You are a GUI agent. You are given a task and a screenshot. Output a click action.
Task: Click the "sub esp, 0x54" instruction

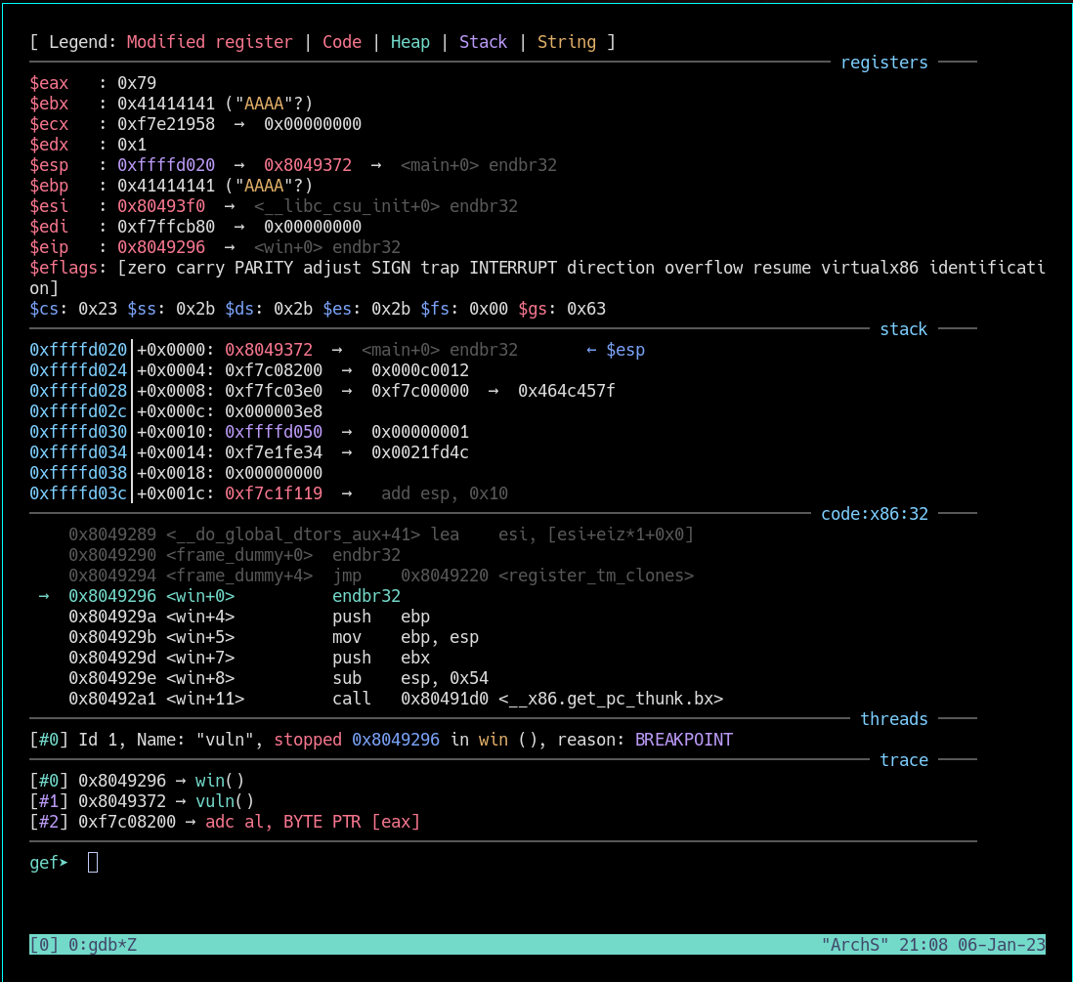(410, 678)
